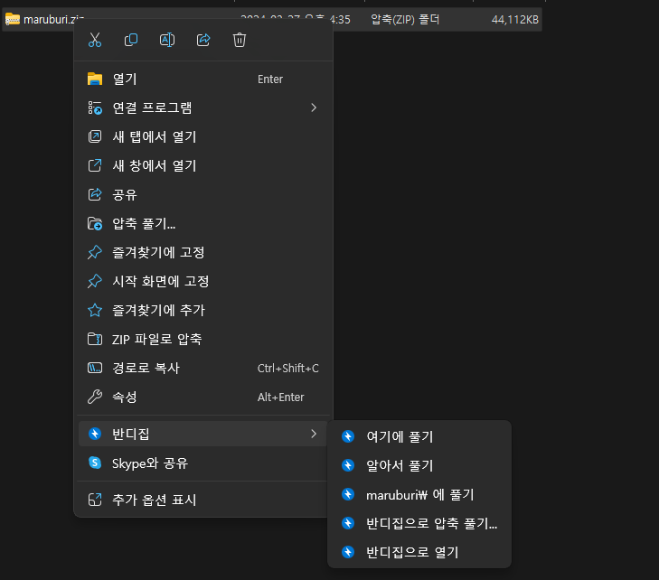Choose 반디집으로 열기
Screen dimensions: 659x580
pyautogui.click(x=419, y=552)
